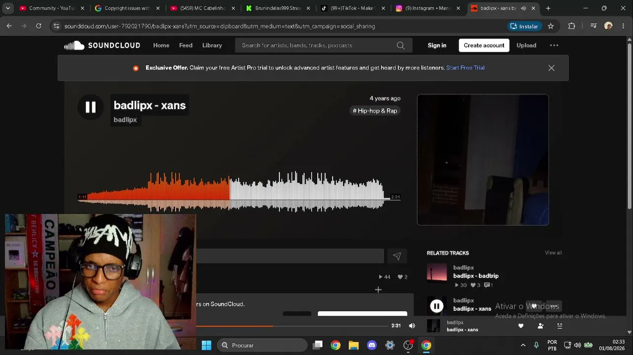The width and height of the screenshot is (633, 355).
Task: Click the search magnifier icon
Action: pos(401,45)
